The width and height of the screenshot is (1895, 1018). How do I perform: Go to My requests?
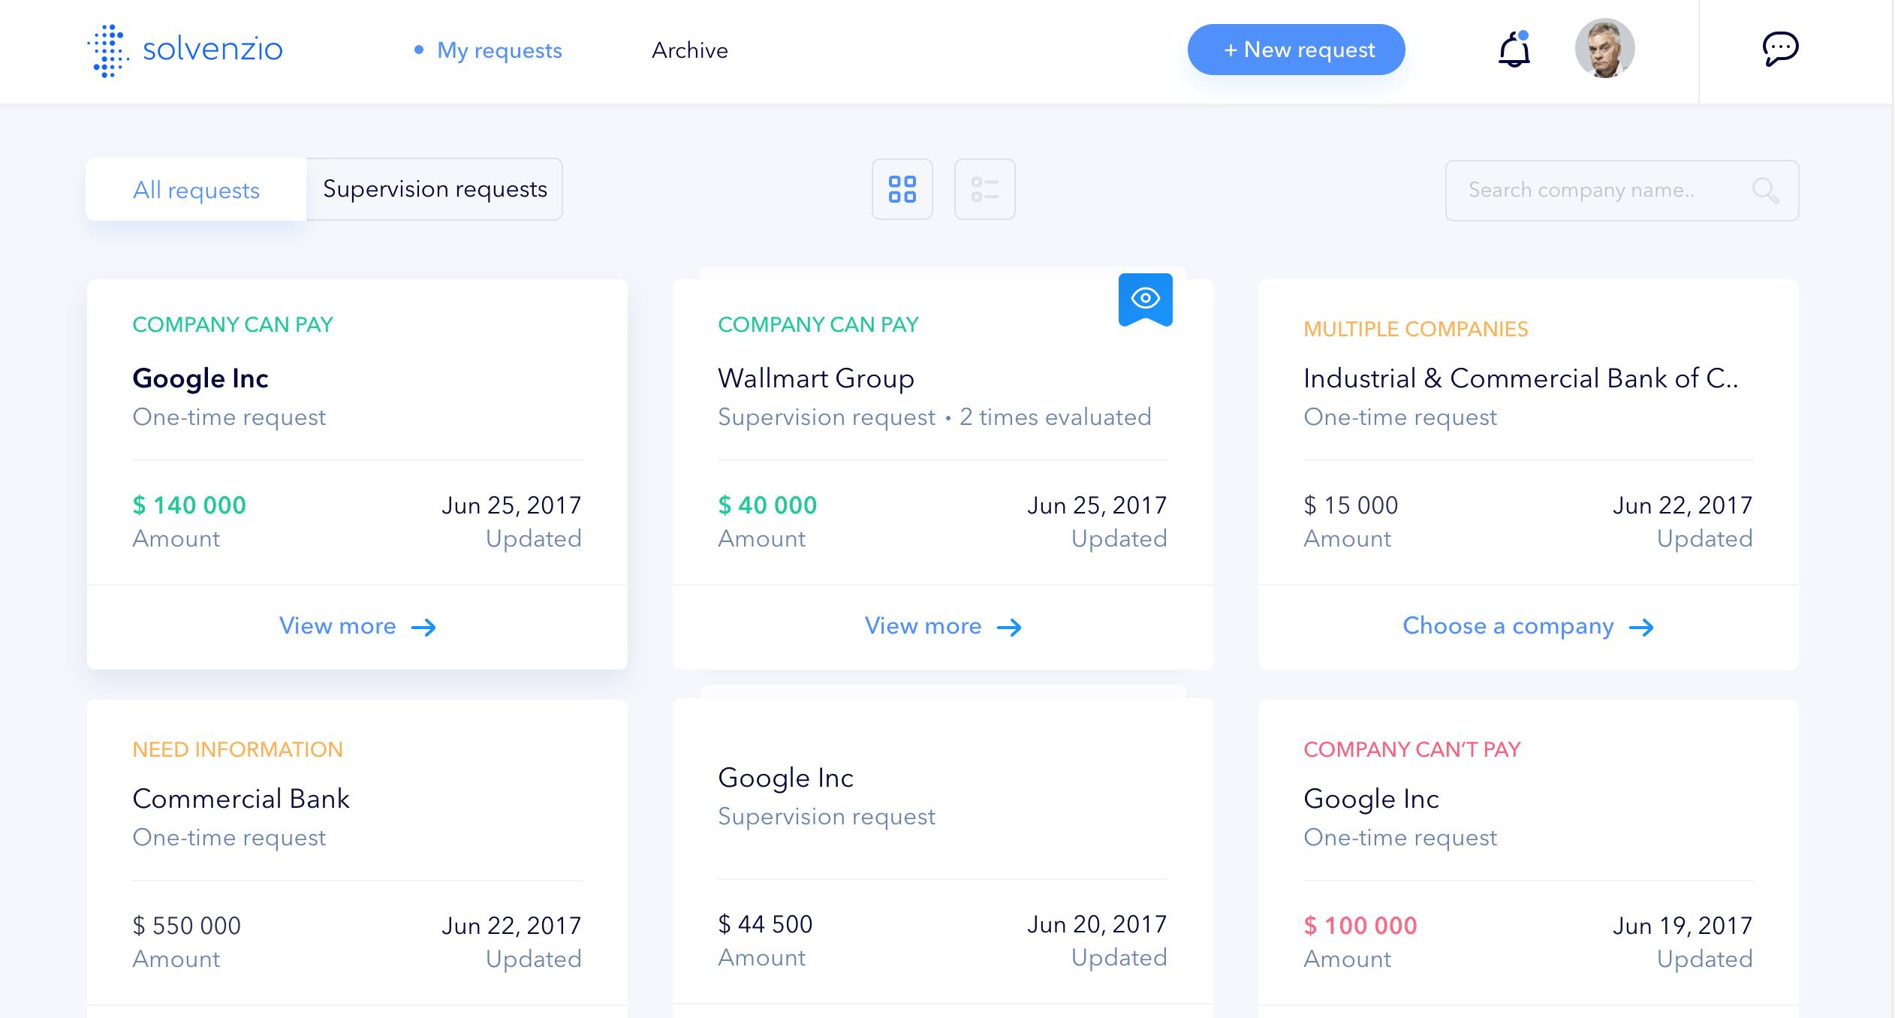pos(499,50)
